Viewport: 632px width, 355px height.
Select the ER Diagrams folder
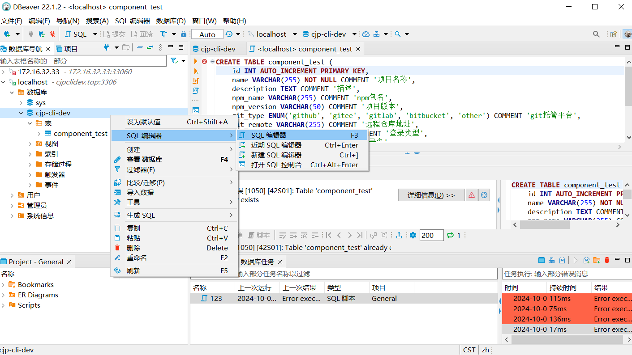click(x=38, y=295)
